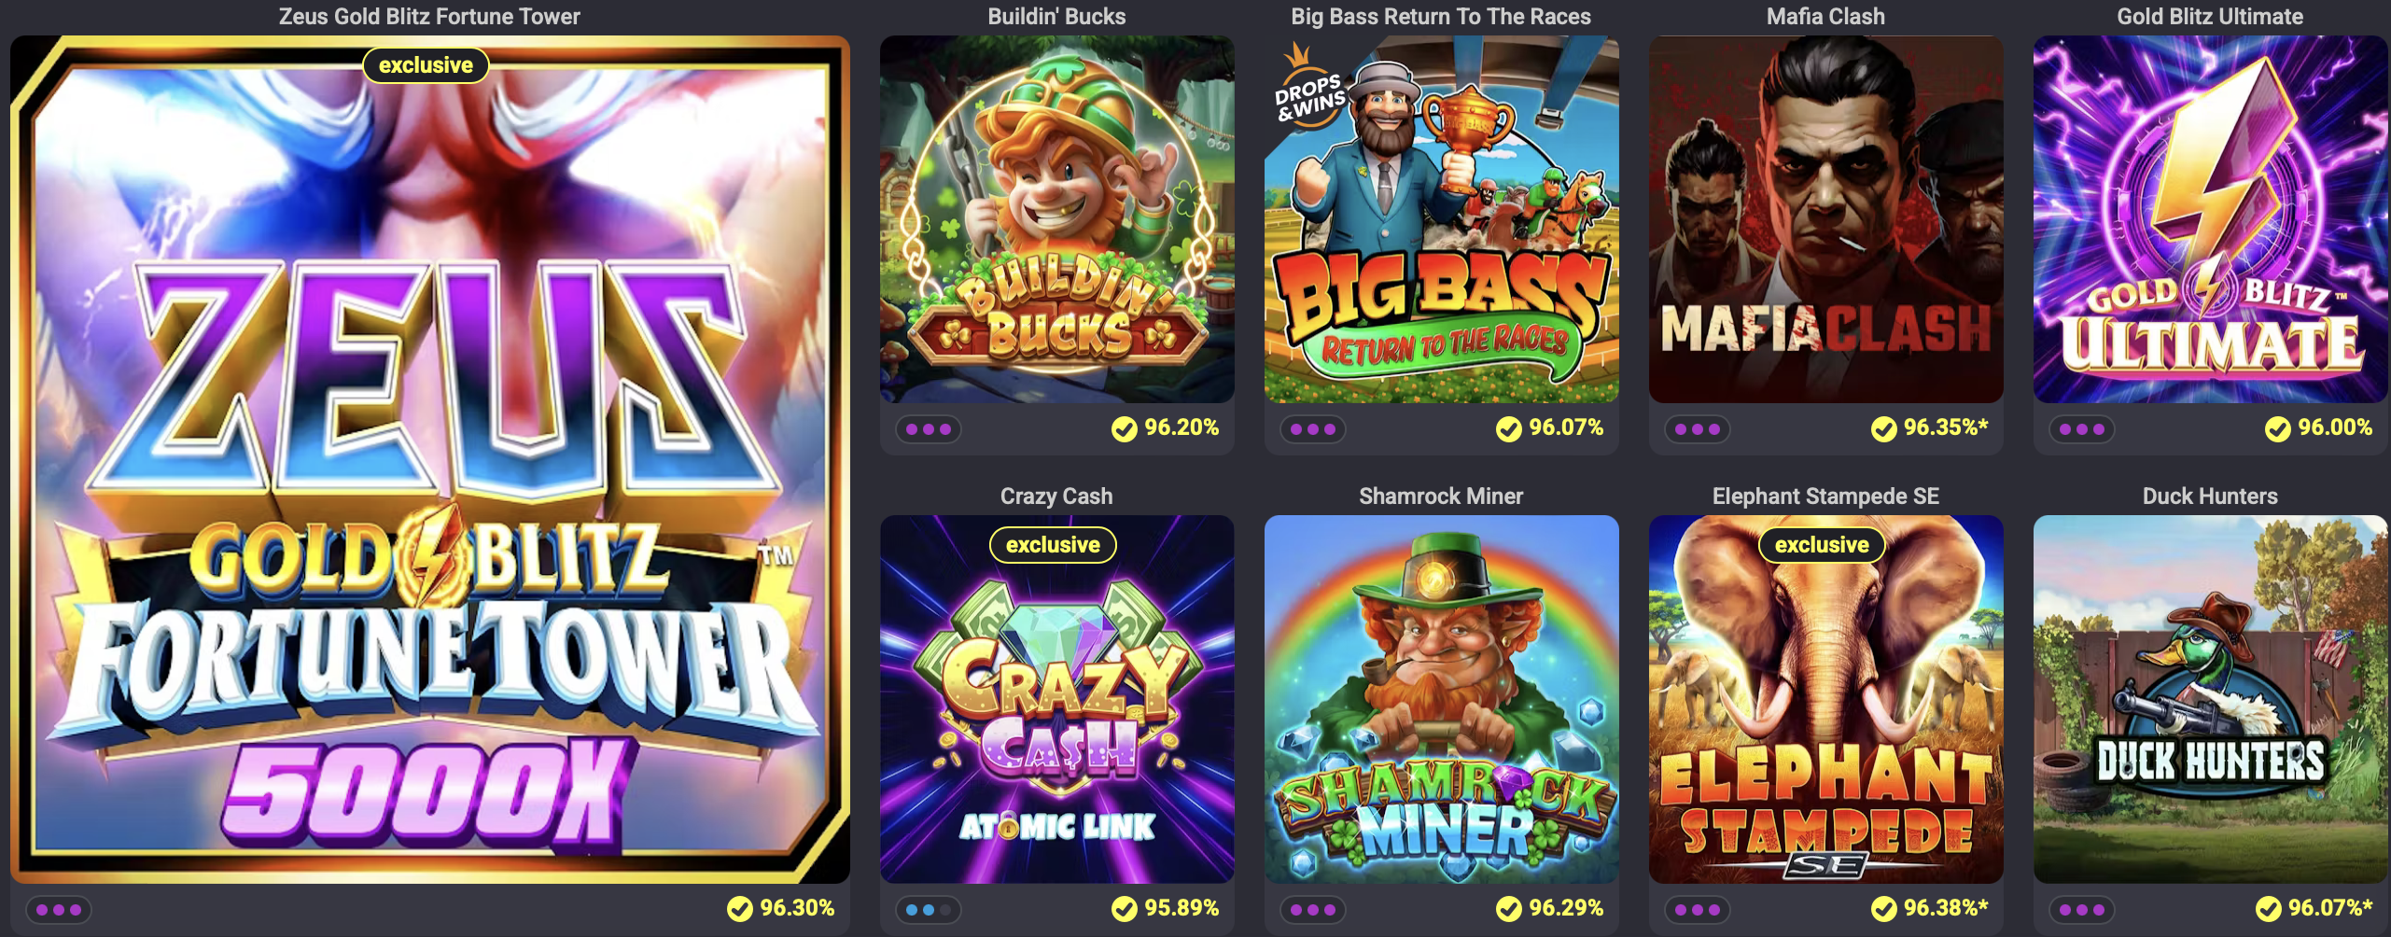Open the Gold Blitz Ultimate game thumbnail

point(2210,219)
